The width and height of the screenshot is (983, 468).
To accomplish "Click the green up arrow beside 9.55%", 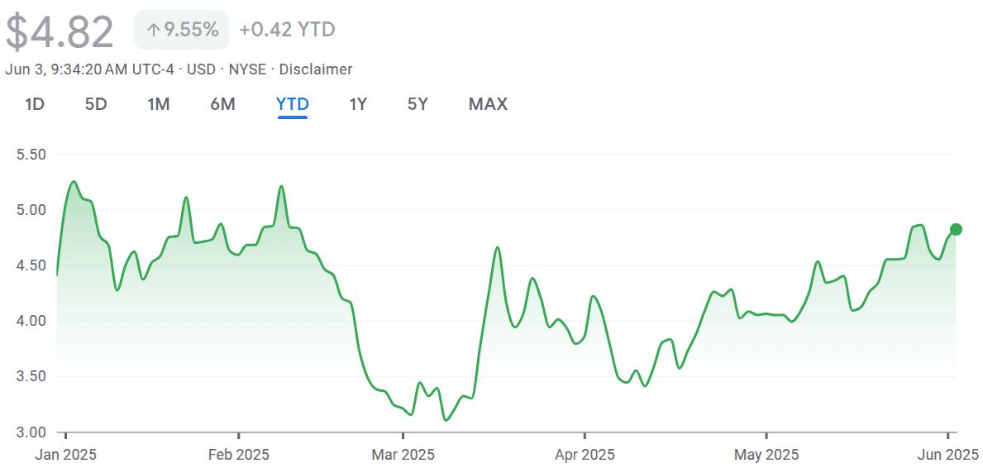I will coord(152,30).
